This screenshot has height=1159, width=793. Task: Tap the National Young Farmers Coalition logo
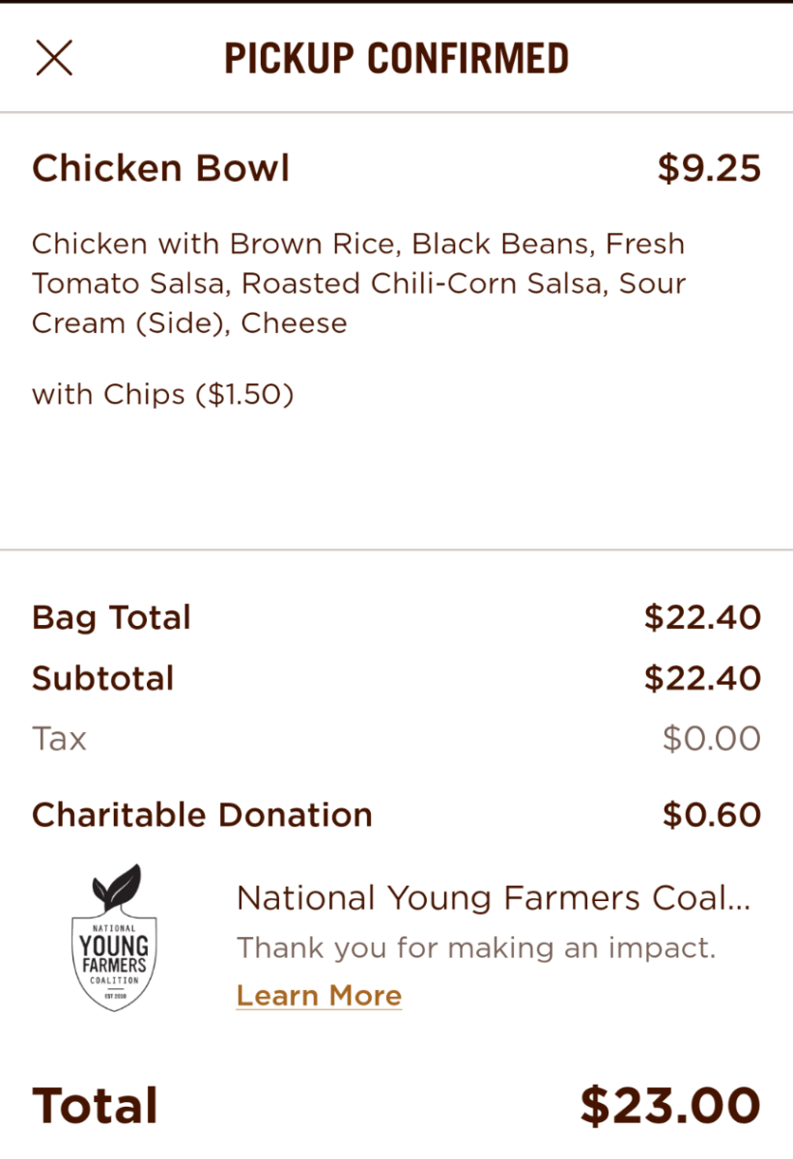pos(114,938)
